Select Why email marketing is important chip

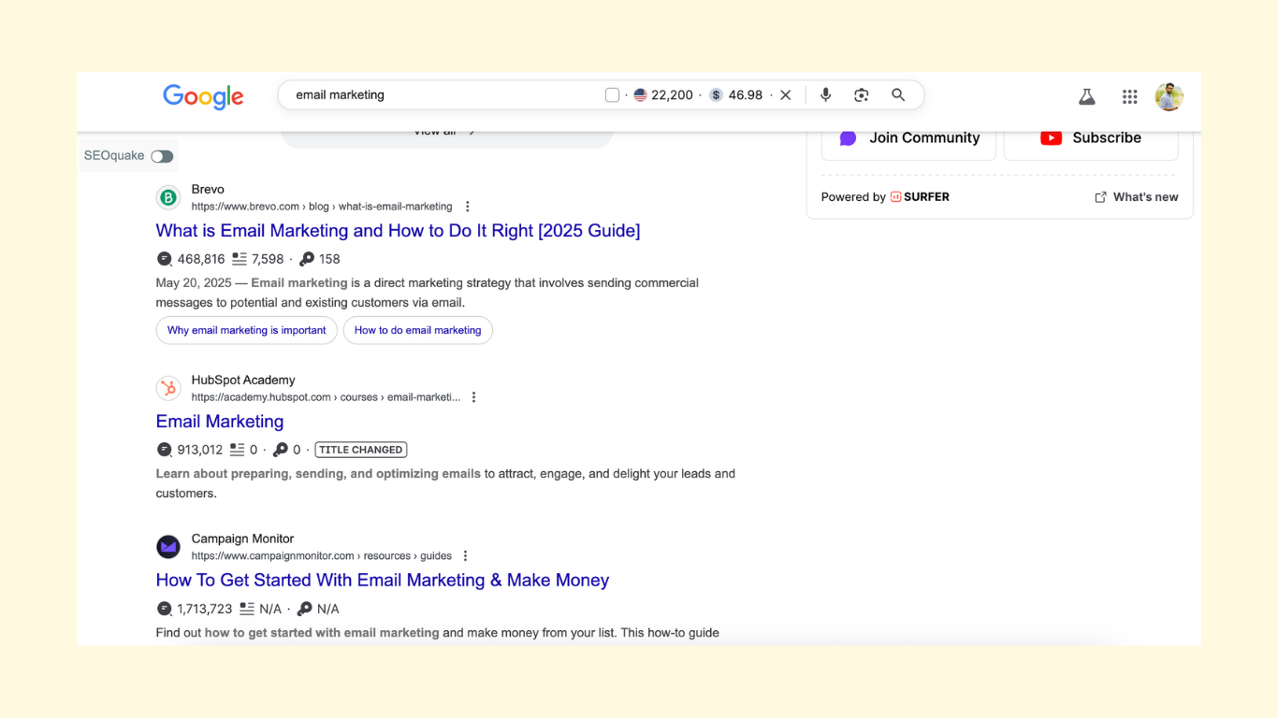[x=246, y=330]
